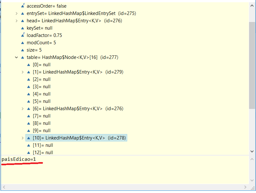Click the keySet field triangle icon
This screenshot has height=193, width=256.
tap(23, 28)
